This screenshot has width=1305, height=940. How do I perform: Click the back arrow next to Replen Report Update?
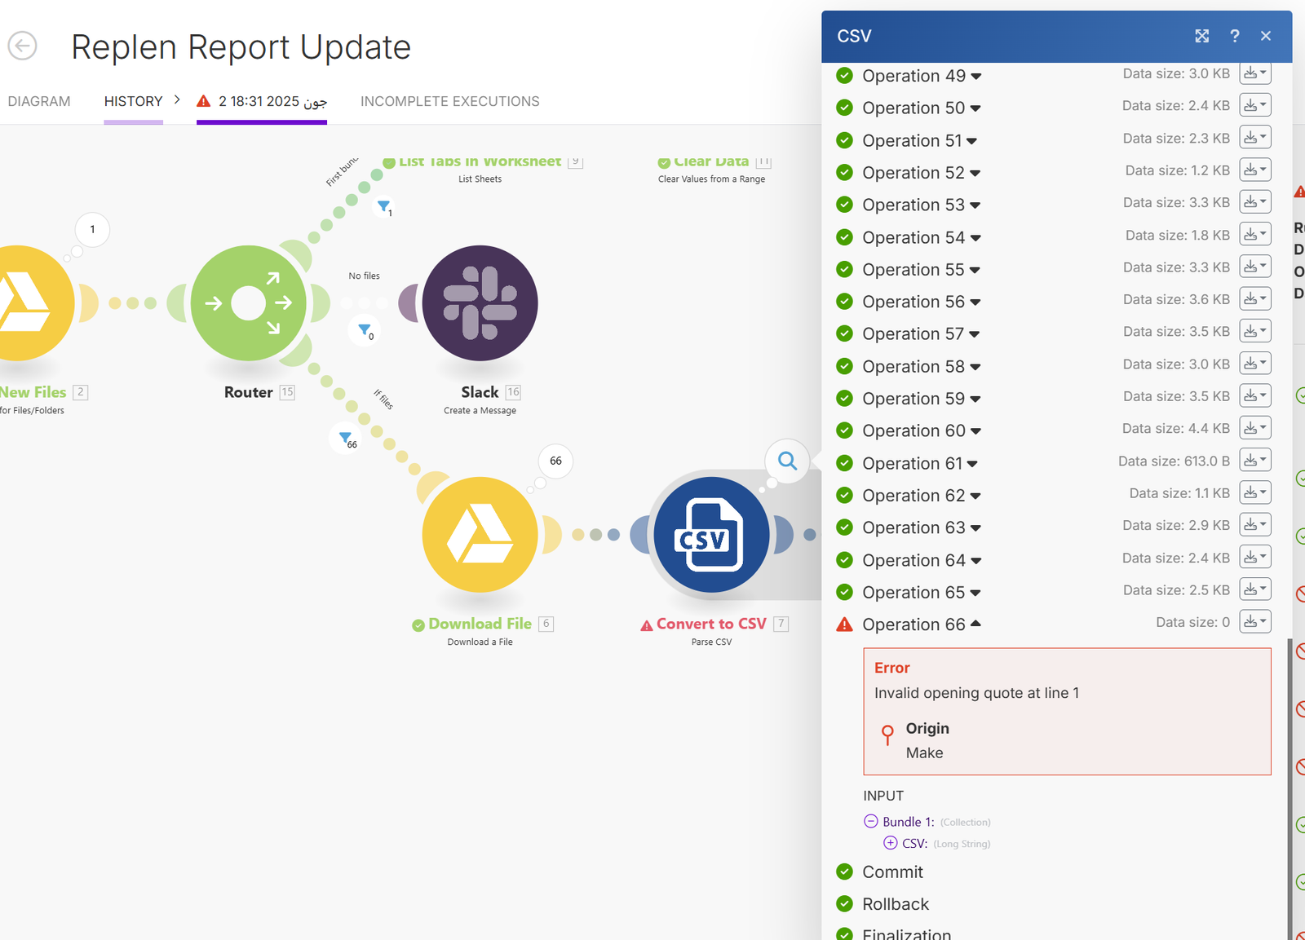click(22, 46)
